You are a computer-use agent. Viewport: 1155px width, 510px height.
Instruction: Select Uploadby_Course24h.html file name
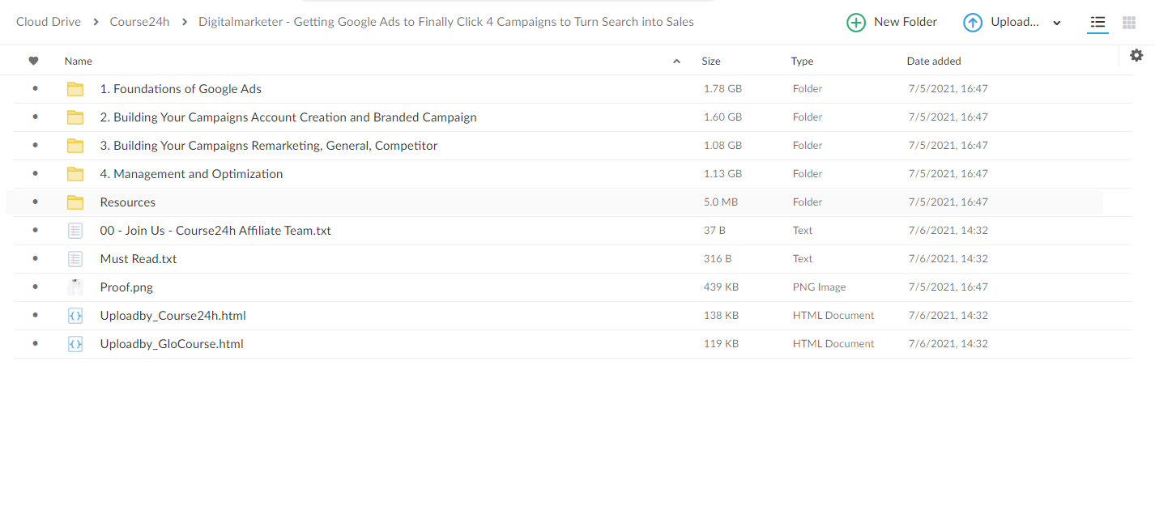(x=173, y=316)
